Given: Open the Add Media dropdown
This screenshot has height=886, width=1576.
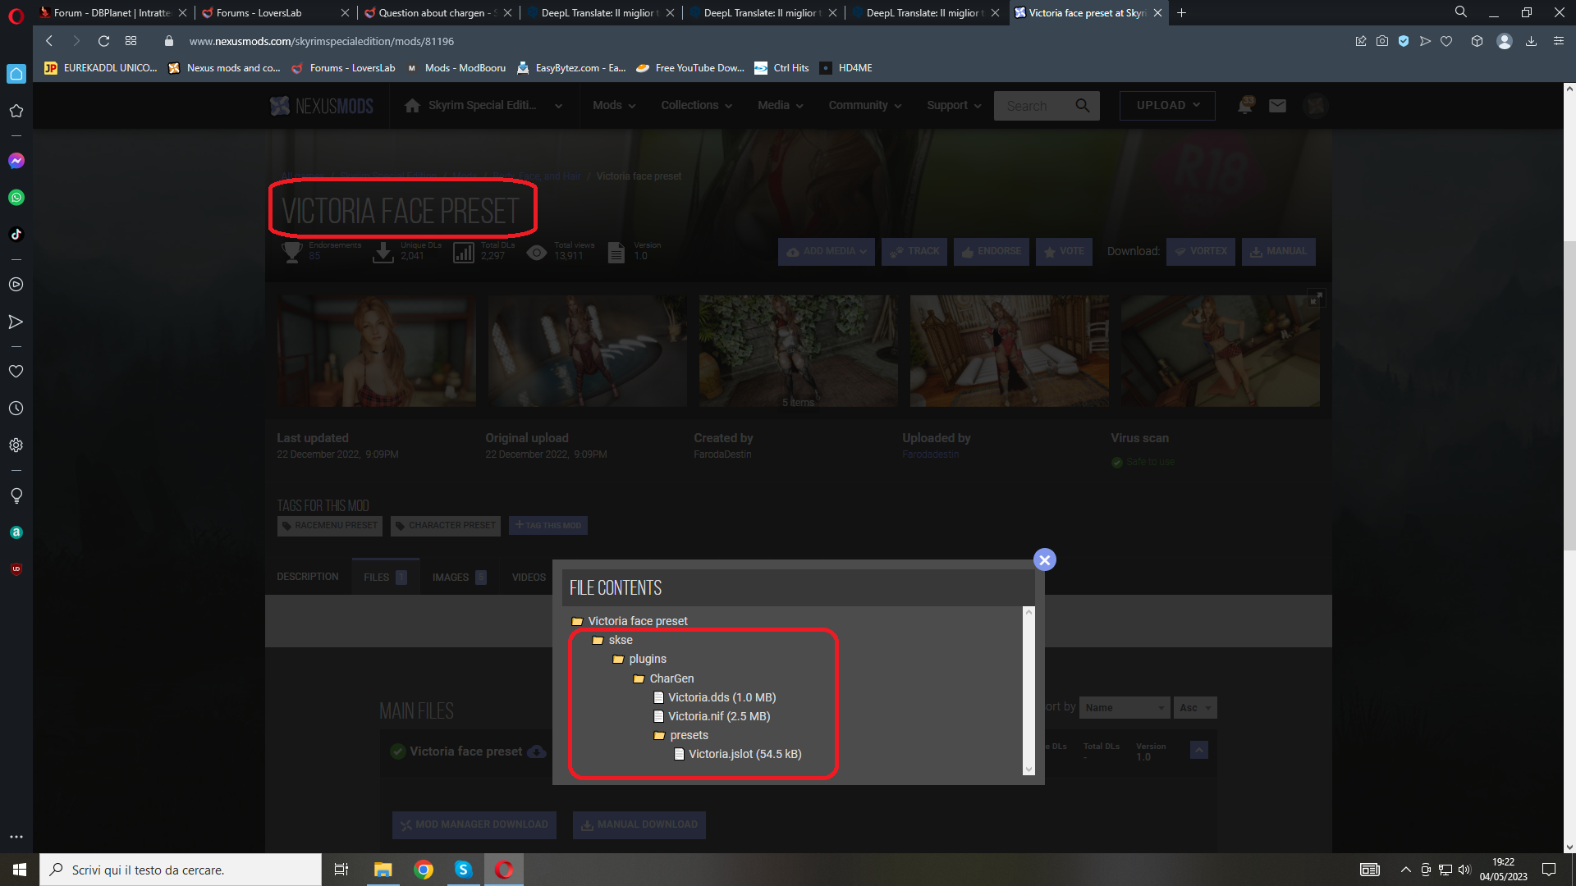Looking at the screenshot, I should tap(827, 252).
